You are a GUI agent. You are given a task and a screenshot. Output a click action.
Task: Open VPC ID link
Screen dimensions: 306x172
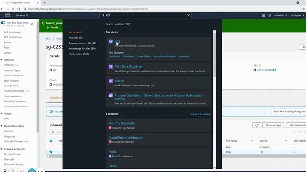coord(267,70)
